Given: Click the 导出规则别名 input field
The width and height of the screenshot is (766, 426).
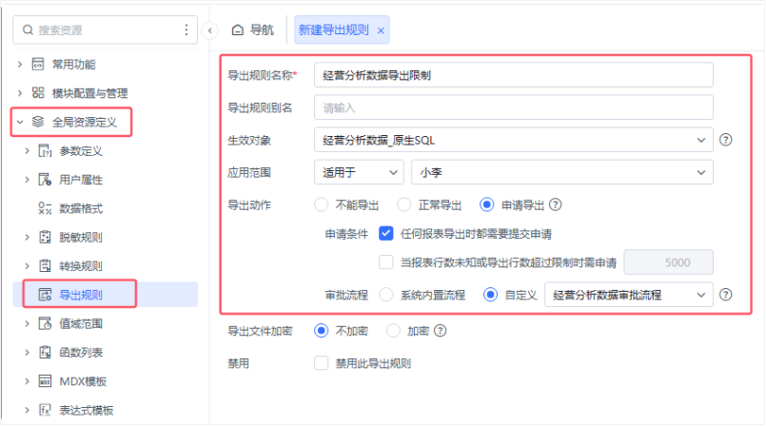Looking at the screenshot, I should point(514,107).
